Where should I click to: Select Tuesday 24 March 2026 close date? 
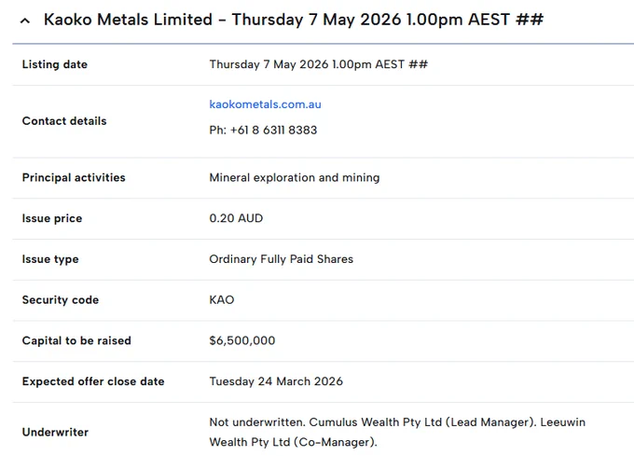[276, 381]
